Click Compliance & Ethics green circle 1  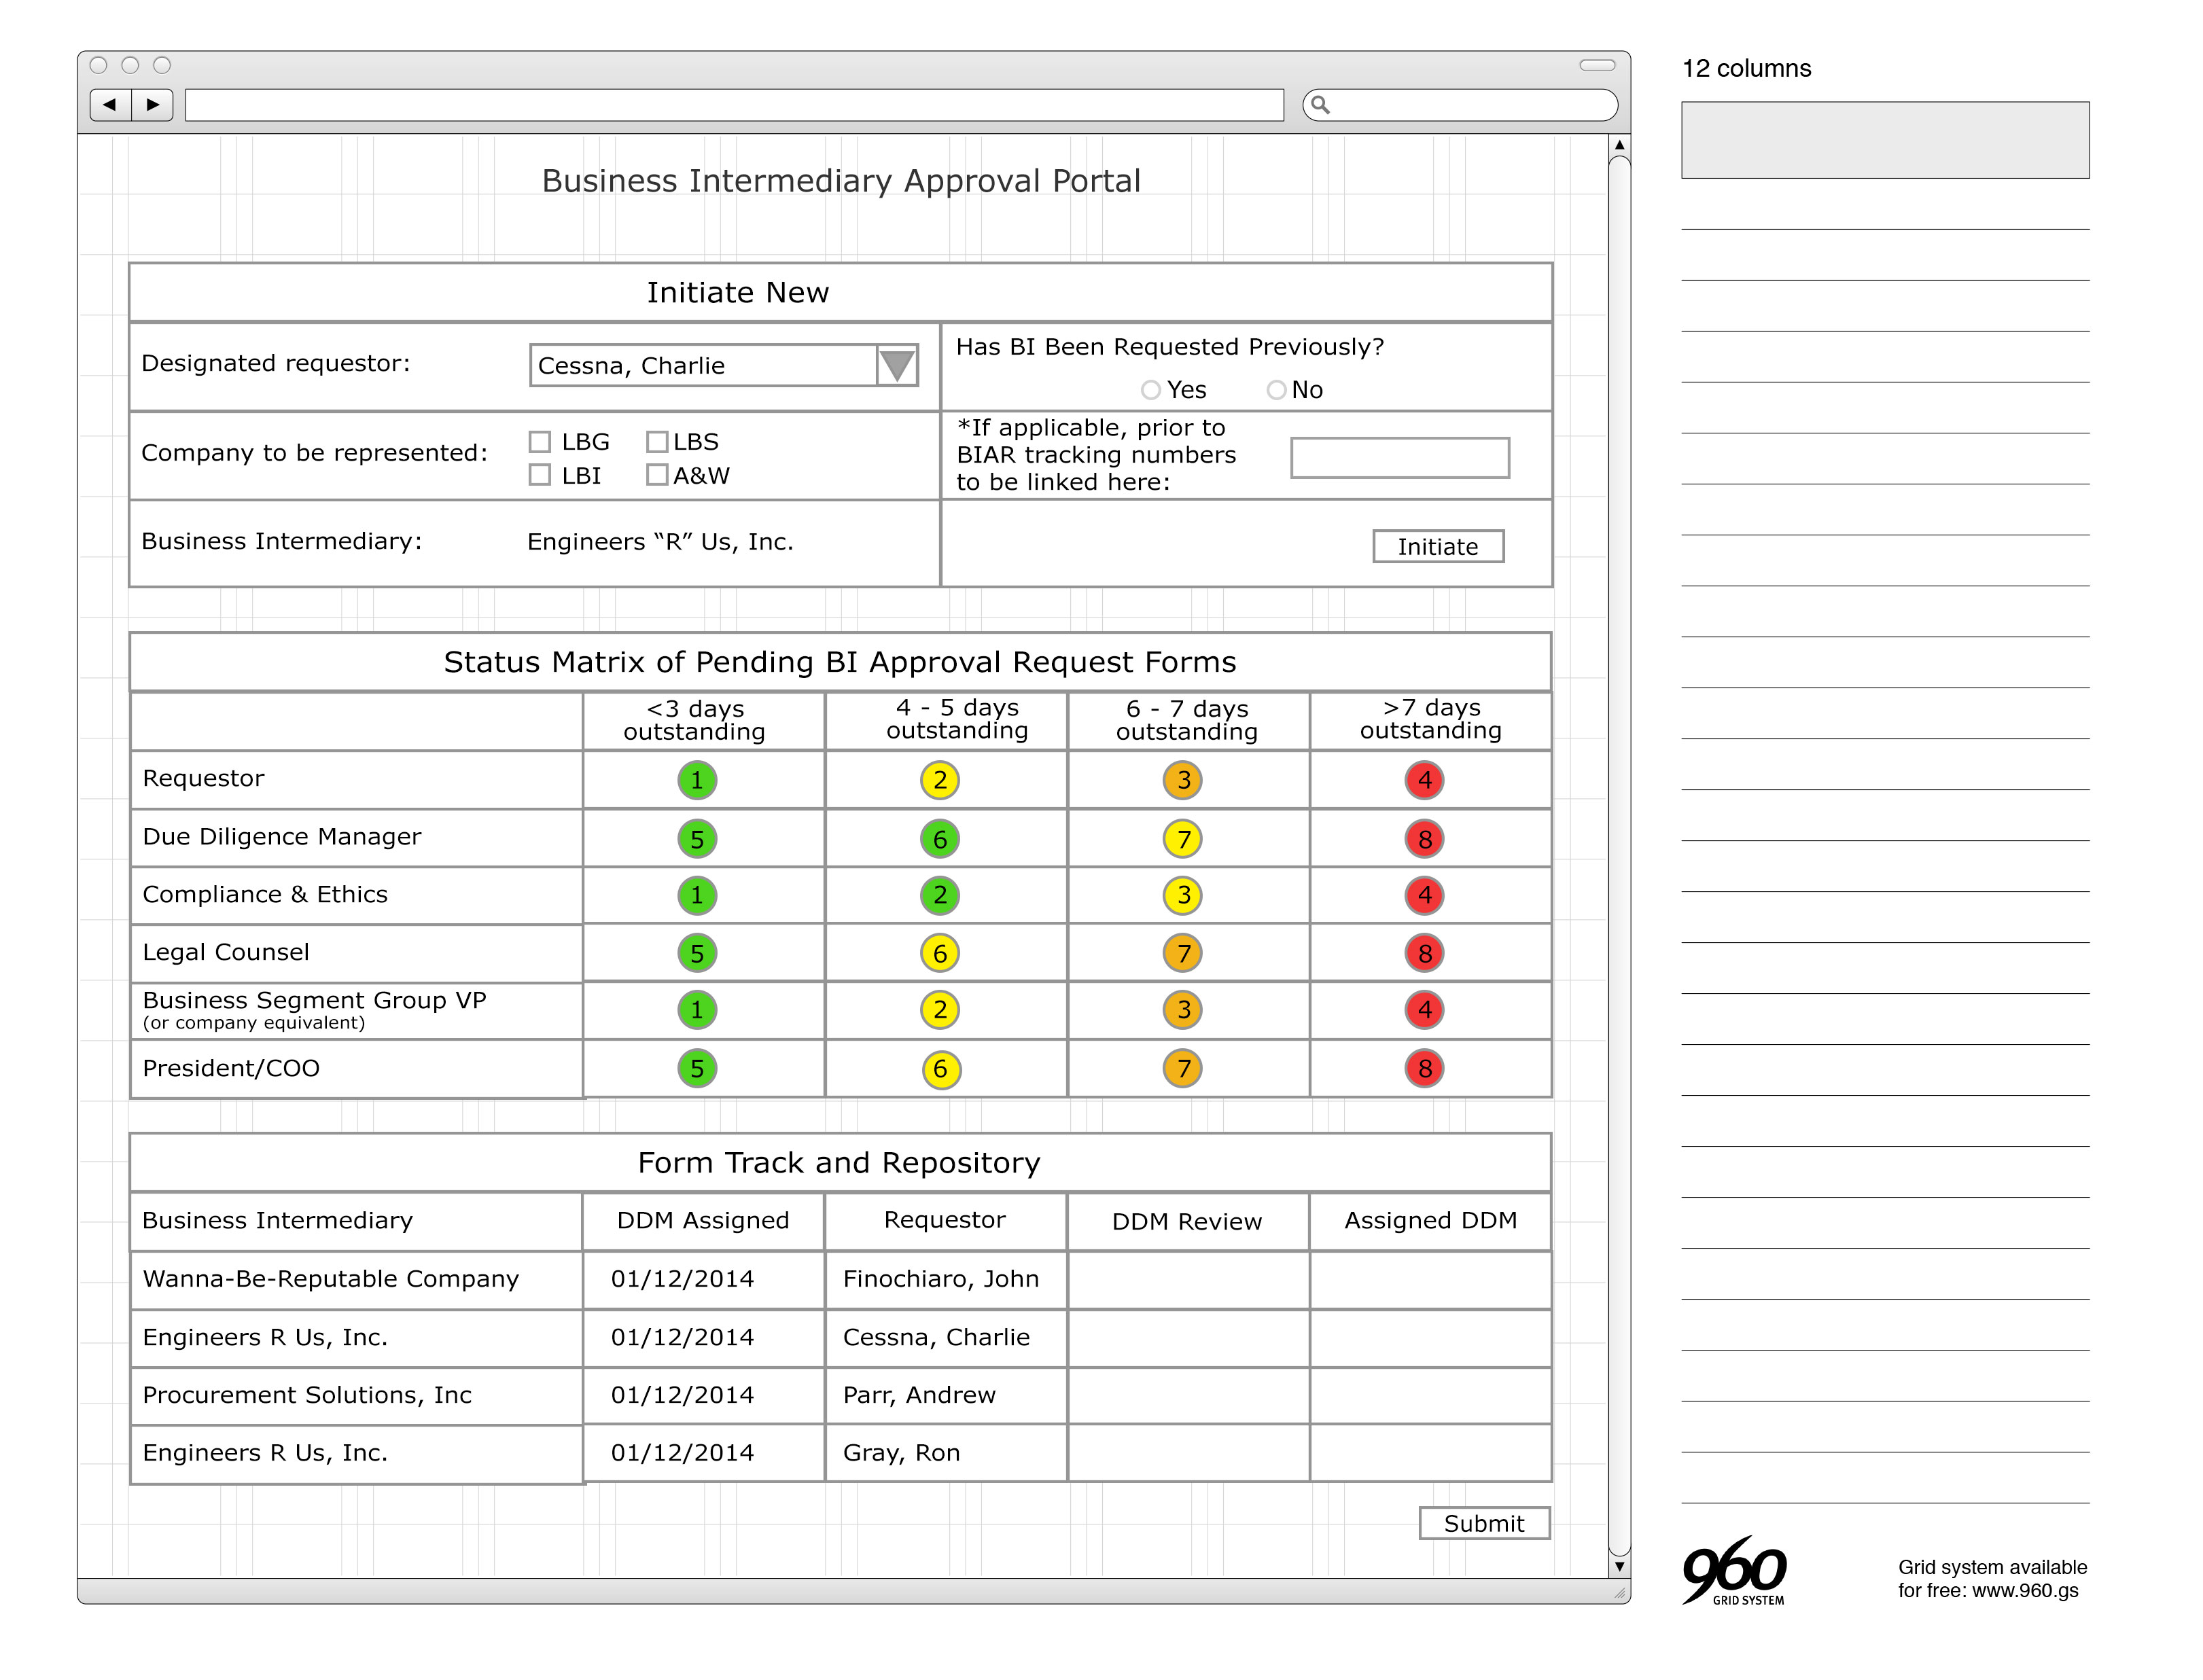(697, 895)
